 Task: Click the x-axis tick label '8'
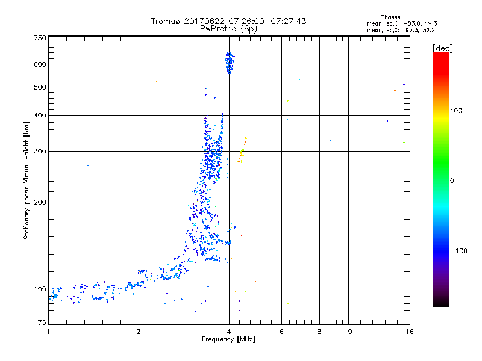319,332
